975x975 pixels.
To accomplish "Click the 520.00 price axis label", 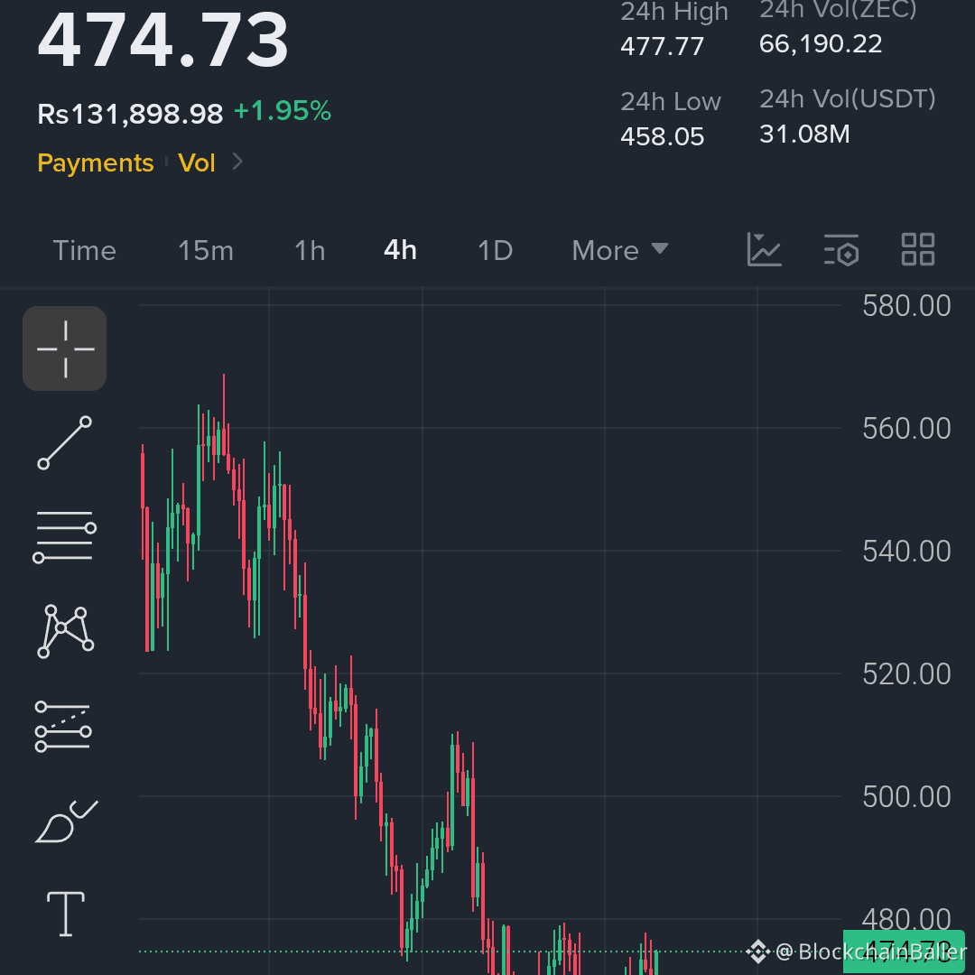I will [906, 674].
